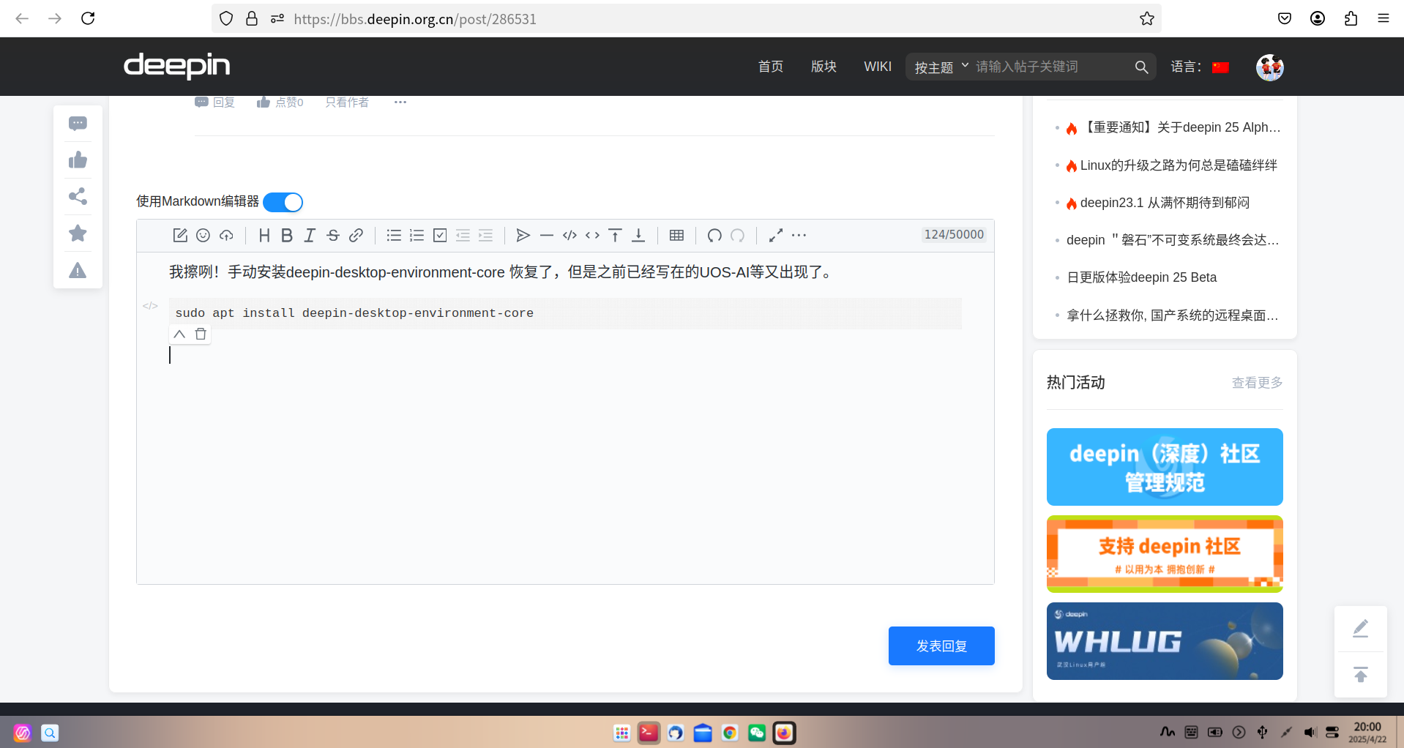This screenshot has height=748, width=1404.
Task: Open the 版块 navigation item
Action: [824, 67]
